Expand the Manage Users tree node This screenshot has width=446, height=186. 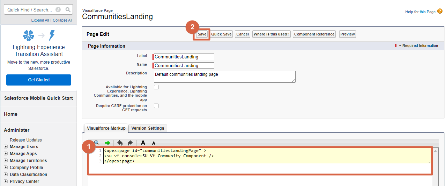point(6,147)
